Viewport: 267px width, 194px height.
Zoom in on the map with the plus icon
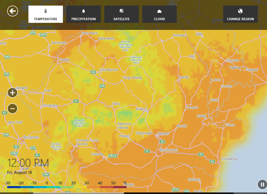tap(12, 93)
